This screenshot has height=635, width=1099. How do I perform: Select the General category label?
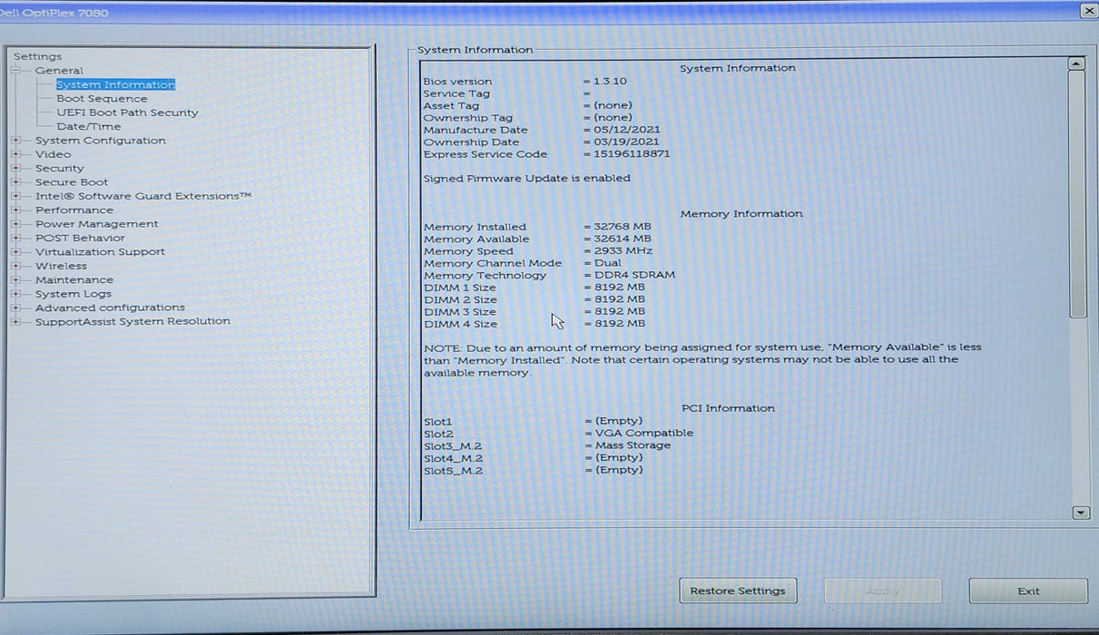click(x=59, y=71)
